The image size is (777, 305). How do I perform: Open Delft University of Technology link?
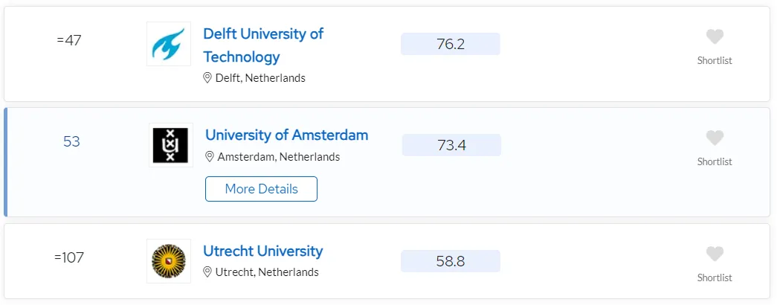263,45
